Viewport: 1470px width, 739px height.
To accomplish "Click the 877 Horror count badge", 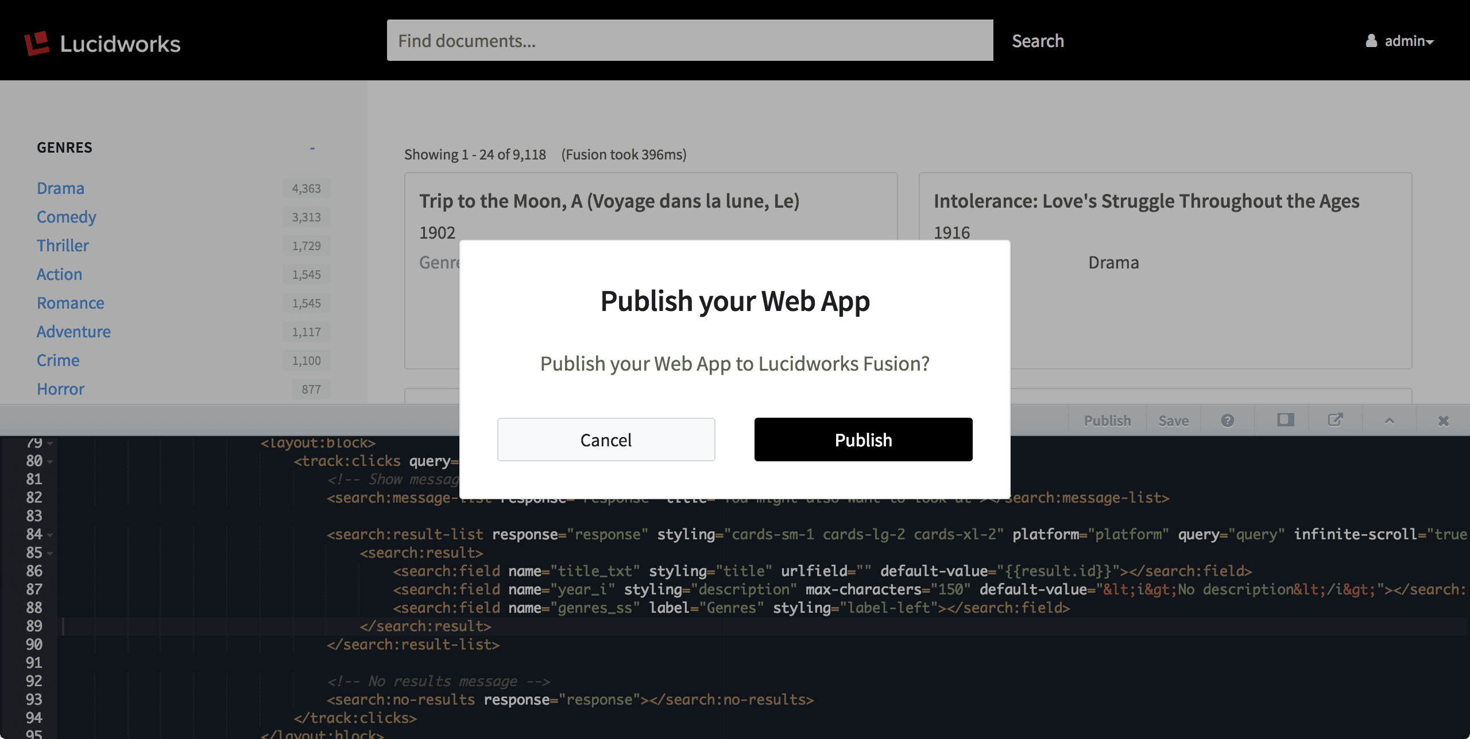I will pyautogui.click(x=311, y=389).
